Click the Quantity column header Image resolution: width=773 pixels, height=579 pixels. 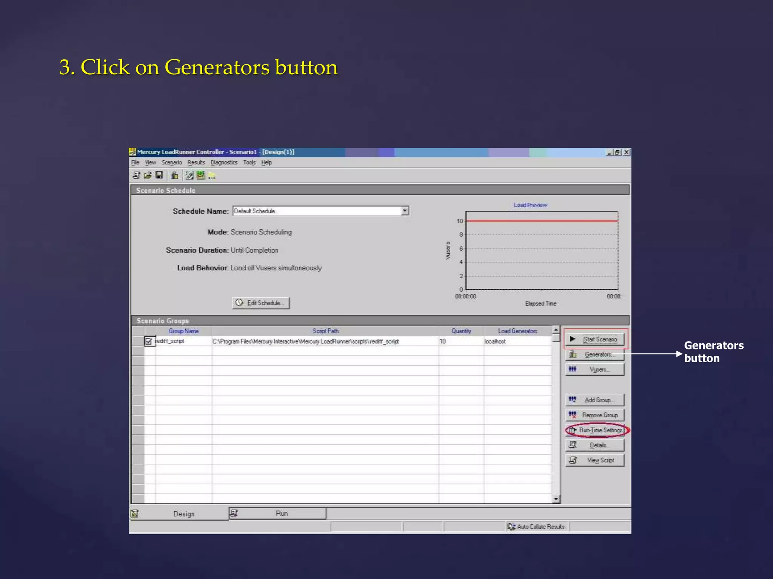461,331
